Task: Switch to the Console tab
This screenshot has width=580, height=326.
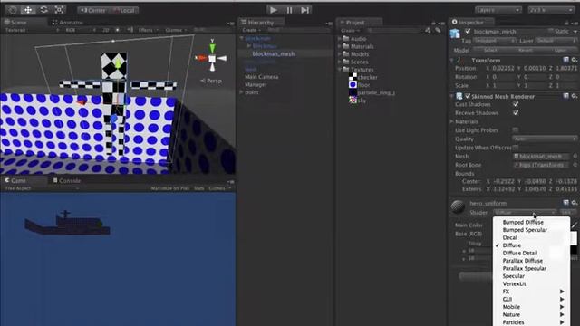Action: [67, 181]
